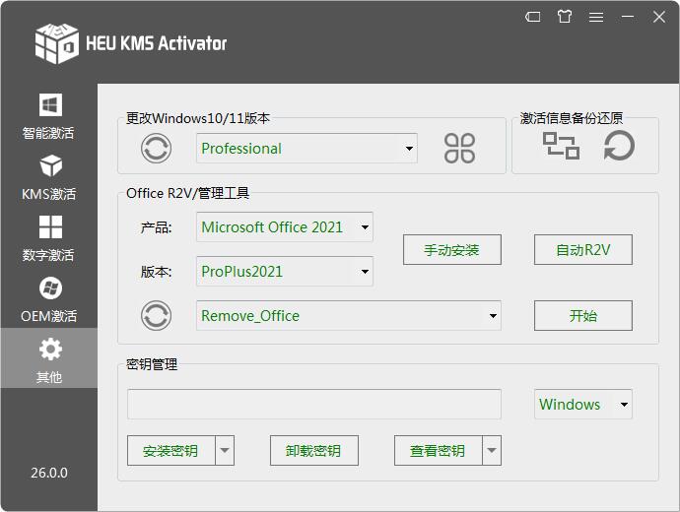Click the 激活信息备份还原 heading
Screen dimensions: 680x512
click(572, 118)
